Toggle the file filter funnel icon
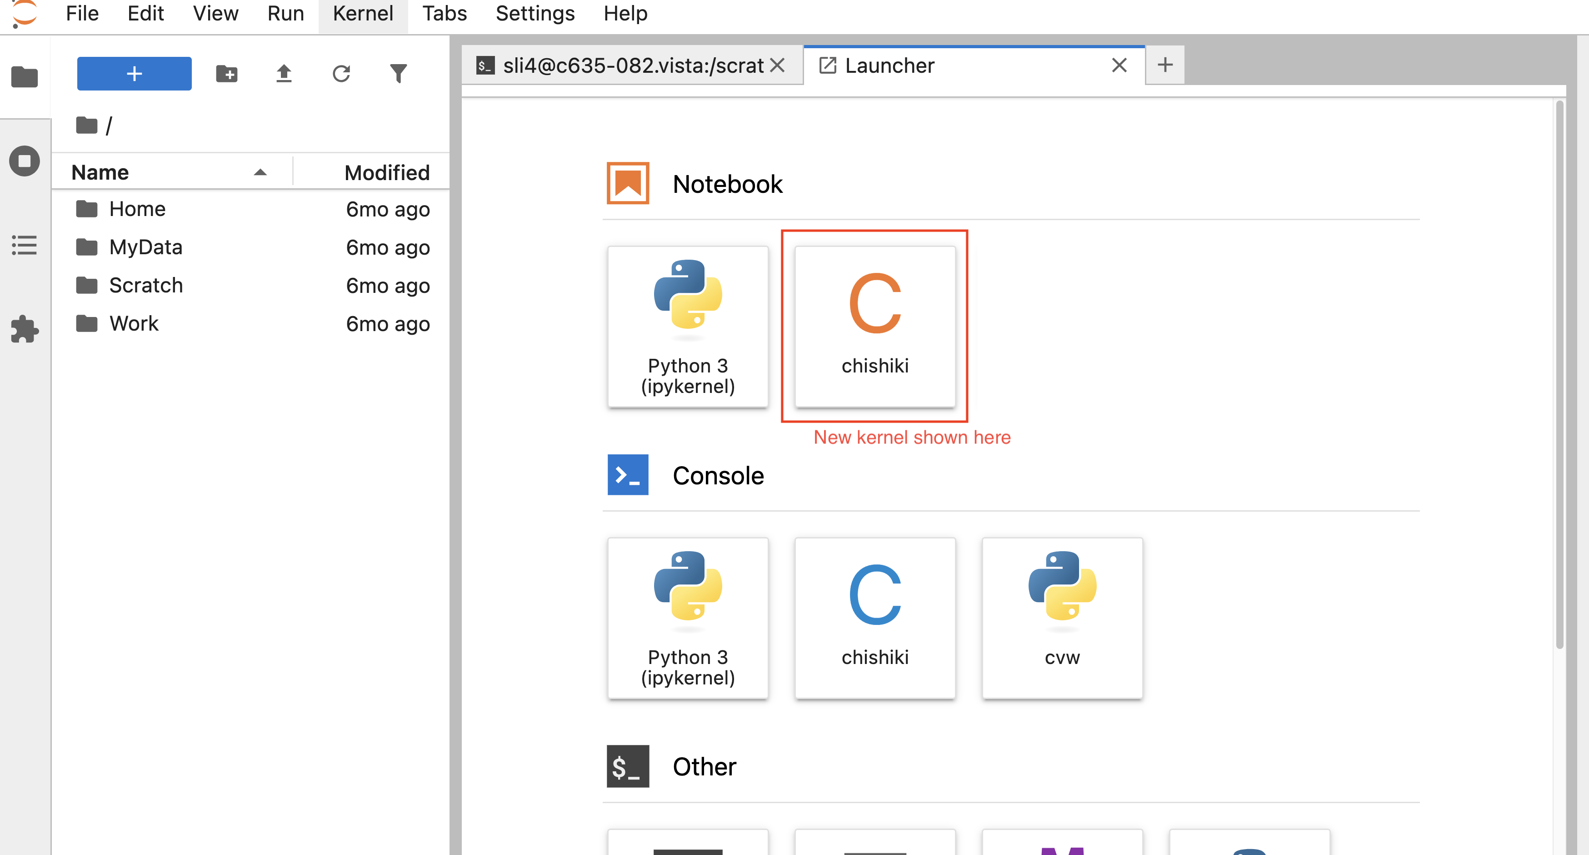Screen dimensions: 1589x855 399,74
